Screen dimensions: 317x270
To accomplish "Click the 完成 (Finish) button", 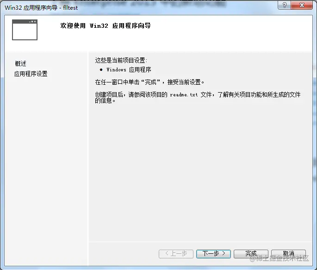I will (251, 254).
